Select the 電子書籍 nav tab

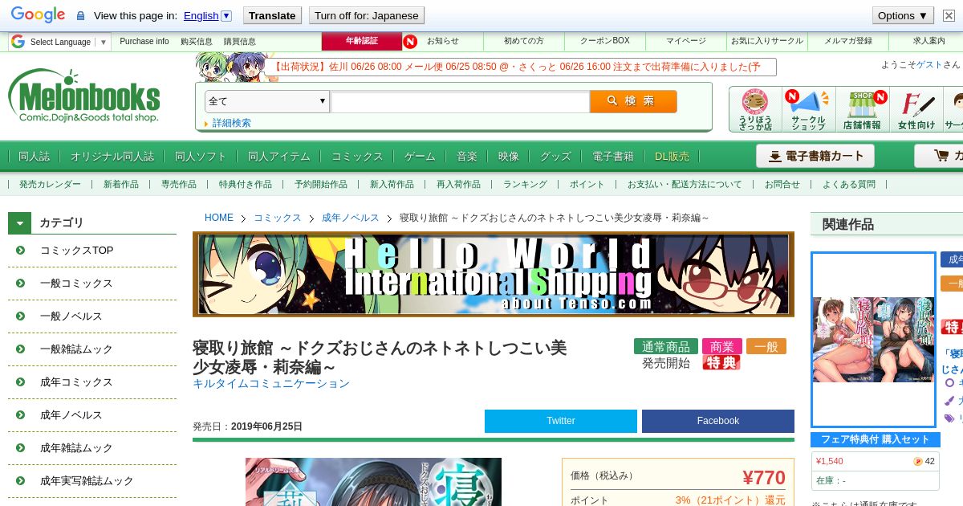pyautogui.click(x=613, y=156)
